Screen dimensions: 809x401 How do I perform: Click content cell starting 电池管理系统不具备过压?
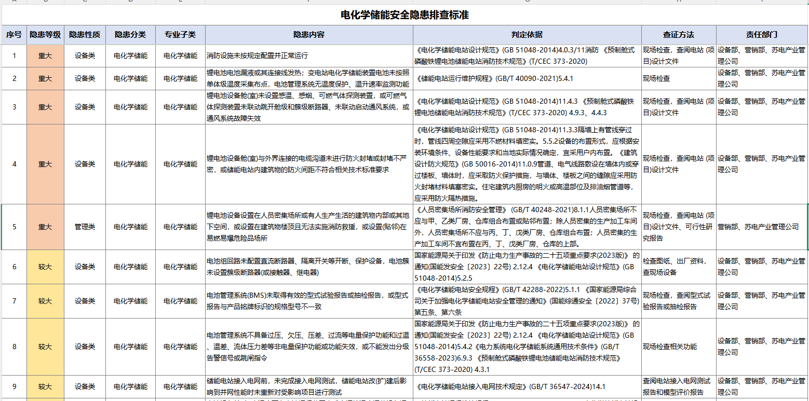coord(309,347)
